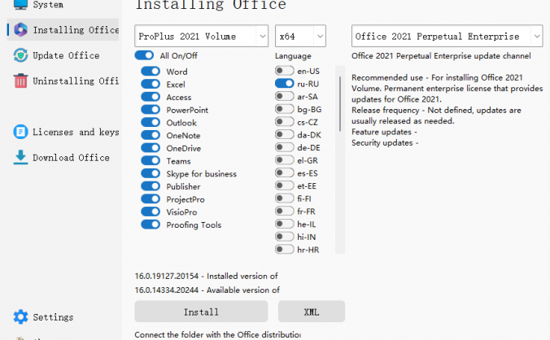Enable et-EE language toggle

[x=285, y=185]
